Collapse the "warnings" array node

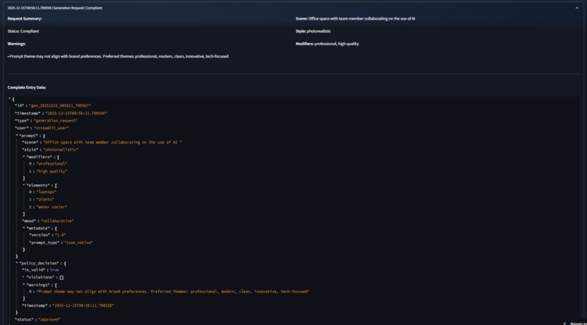pos(23,285)
